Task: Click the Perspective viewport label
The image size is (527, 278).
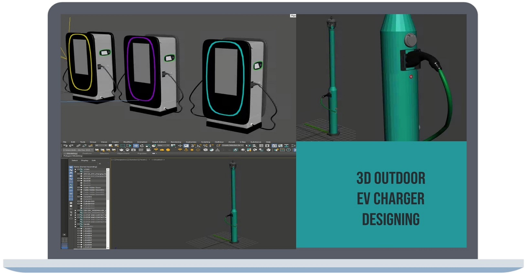Action: pos(121,160)
